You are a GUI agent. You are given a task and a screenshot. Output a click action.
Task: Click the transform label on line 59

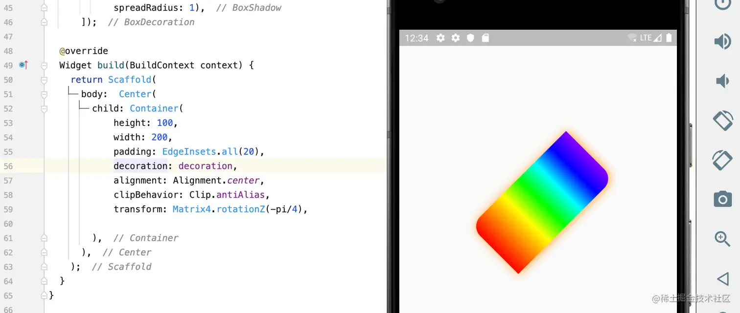point(140,209)
